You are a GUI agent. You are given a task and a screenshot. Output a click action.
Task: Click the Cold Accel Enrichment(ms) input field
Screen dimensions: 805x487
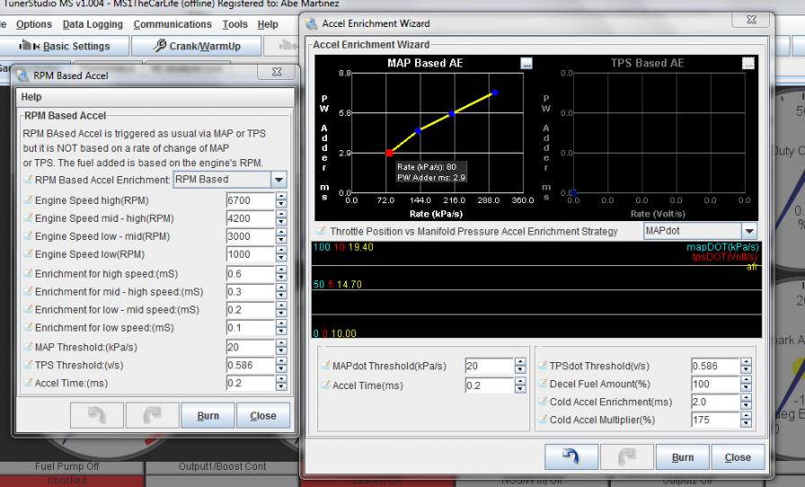714,402
